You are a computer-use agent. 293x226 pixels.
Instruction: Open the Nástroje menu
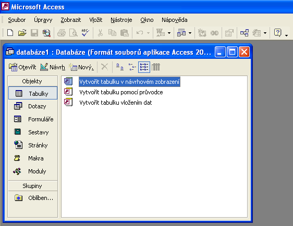[121, 20]
